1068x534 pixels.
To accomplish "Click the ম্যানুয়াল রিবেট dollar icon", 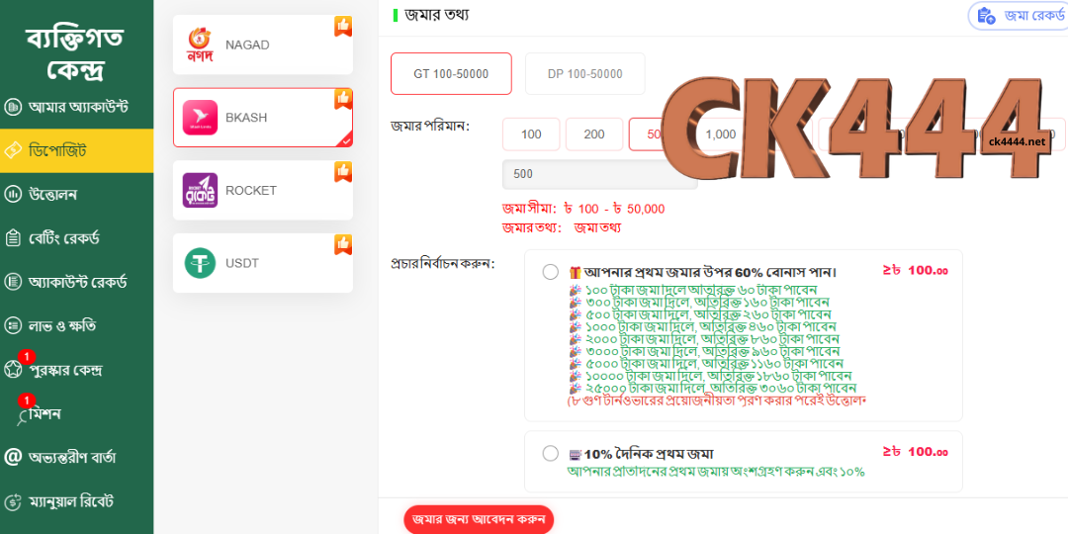I will (12, 502).
